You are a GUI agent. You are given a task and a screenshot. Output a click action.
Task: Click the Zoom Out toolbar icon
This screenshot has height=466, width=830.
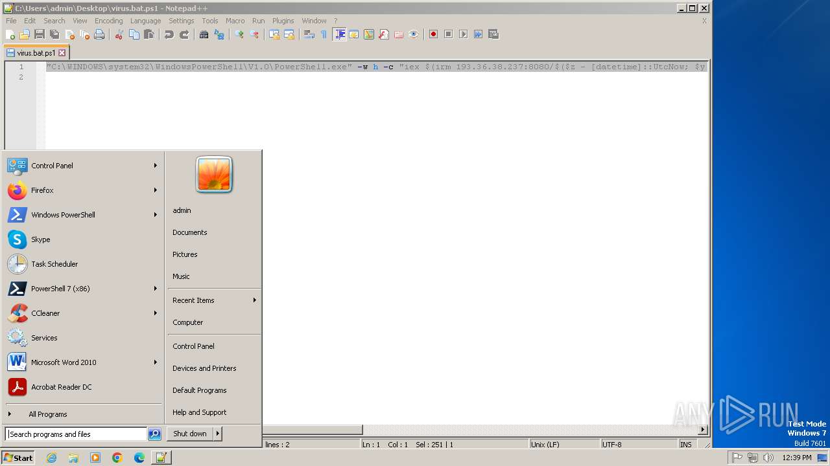(x=254, y=34)
